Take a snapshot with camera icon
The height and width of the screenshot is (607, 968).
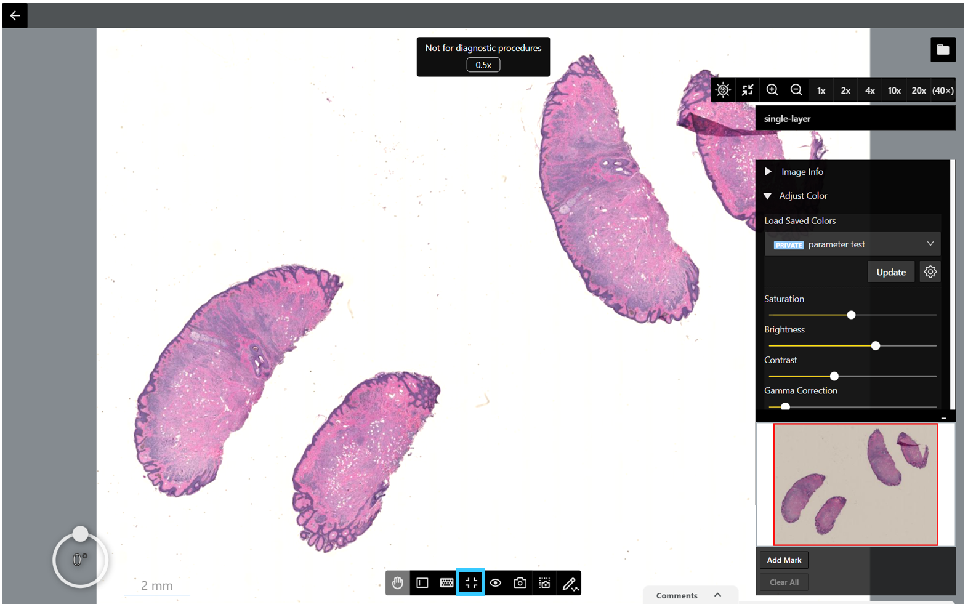point(520,583)
